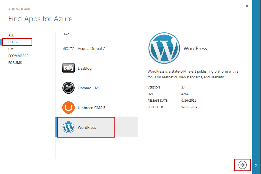This screenshot has height=174, width=261.
Task: Select the CMS category
Action: click(x=12, y=49)
